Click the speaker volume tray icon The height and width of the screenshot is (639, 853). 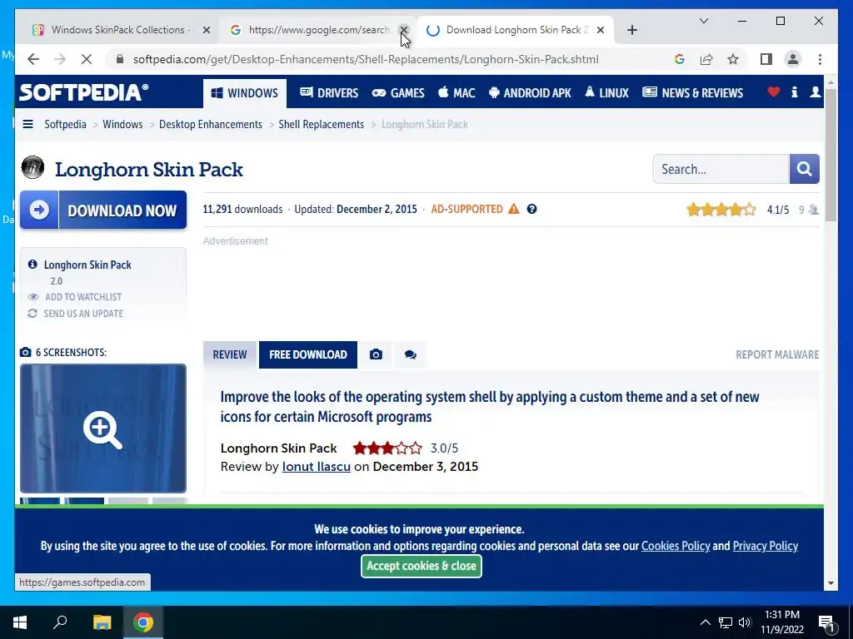pyautogui.click(x=745, y=622)
